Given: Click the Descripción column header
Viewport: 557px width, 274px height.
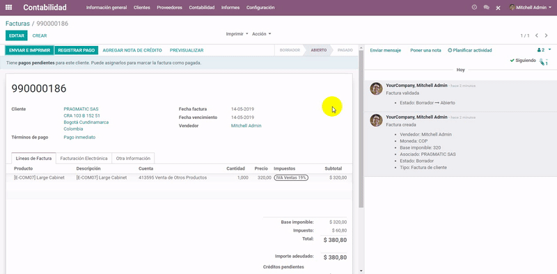Looking at the screenshot, I should tap(88, 168).
